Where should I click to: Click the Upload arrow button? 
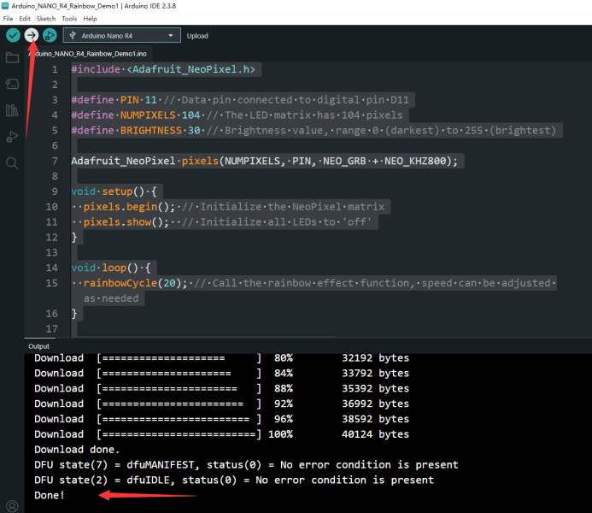click(32, 36)
